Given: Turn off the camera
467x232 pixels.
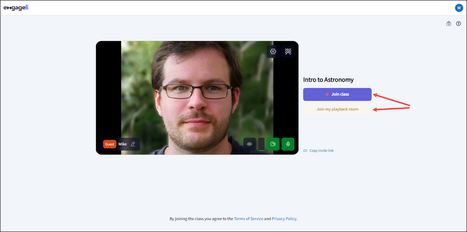Looking at the screenshot, I should (273, 144).
